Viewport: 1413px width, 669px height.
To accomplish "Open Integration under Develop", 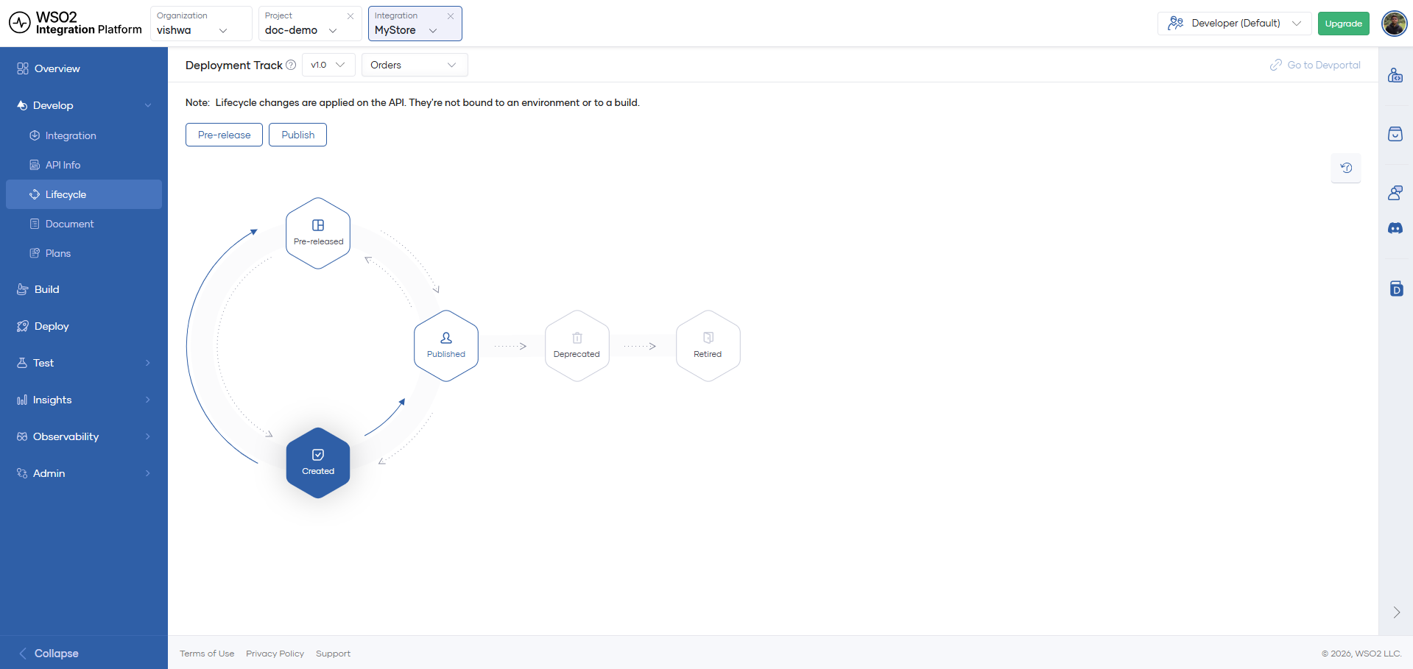I will pos(84,135).
